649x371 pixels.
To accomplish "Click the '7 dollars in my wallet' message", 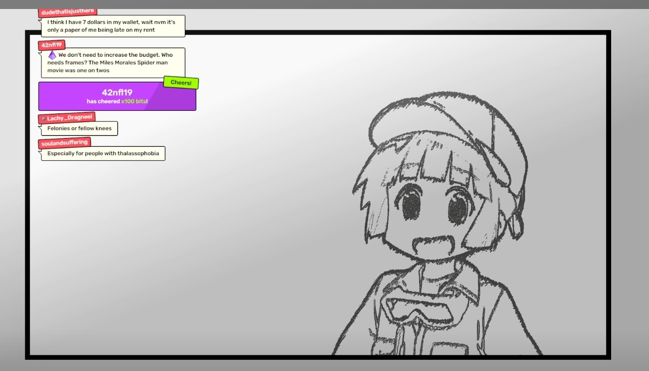I will [113, 26].
